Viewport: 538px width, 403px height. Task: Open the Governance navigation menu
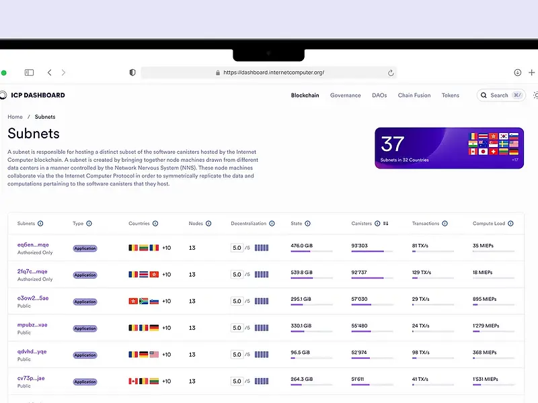345,95
